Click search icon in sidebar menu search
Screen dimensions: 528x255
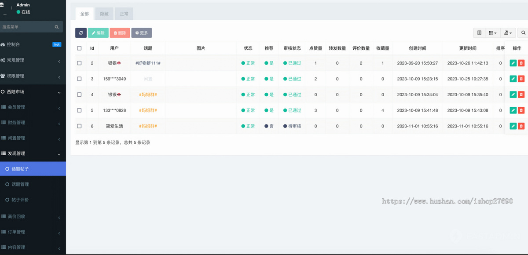pyautogui.click(x=57, y=27)
